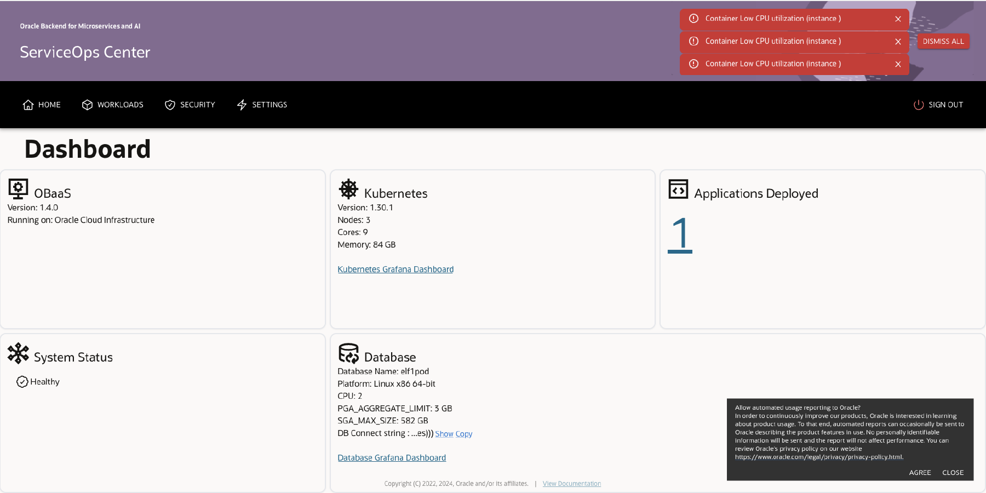Open the Database Grafana Dashboard link
The width and height of the screenshot is (986, 493).
[x=392, y=457]
